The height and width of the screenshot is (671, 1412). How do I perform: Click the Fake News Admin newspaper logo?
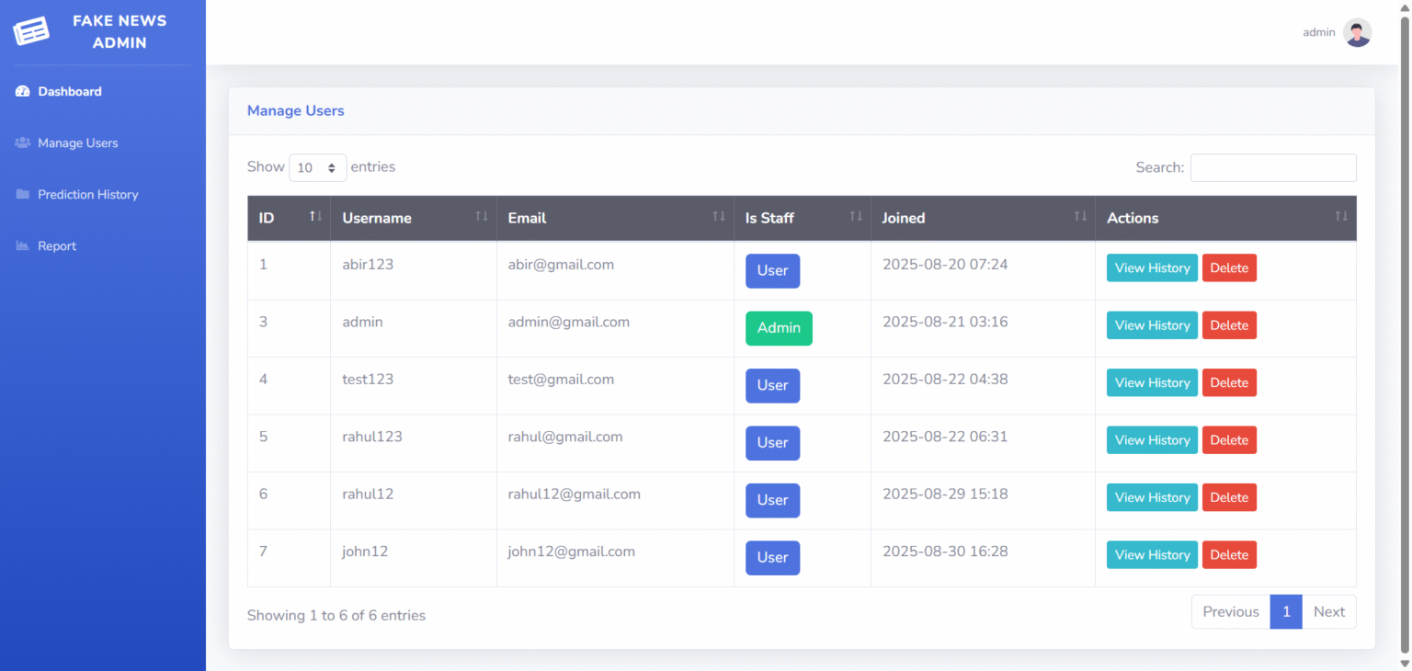click(x=31, y=30)
